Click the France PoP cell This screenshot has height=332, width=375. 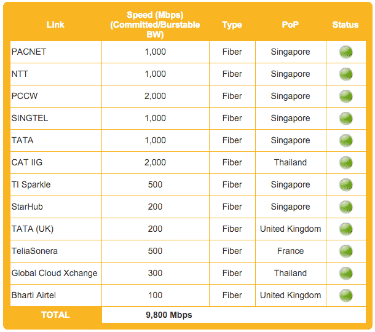click(290, 251)
